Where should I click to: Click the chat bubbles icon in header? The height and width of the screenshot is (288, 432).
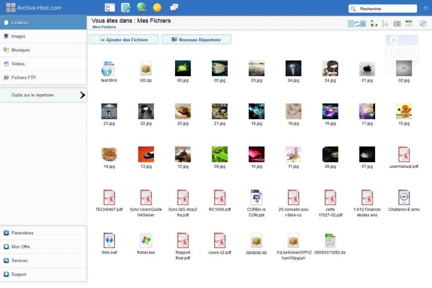pos(174,8)
